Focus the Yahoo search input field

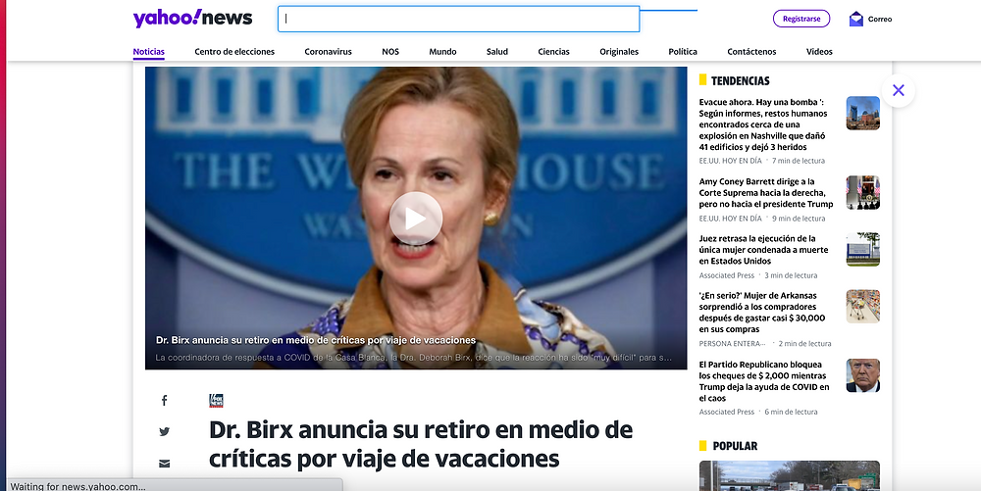point(458,19)
